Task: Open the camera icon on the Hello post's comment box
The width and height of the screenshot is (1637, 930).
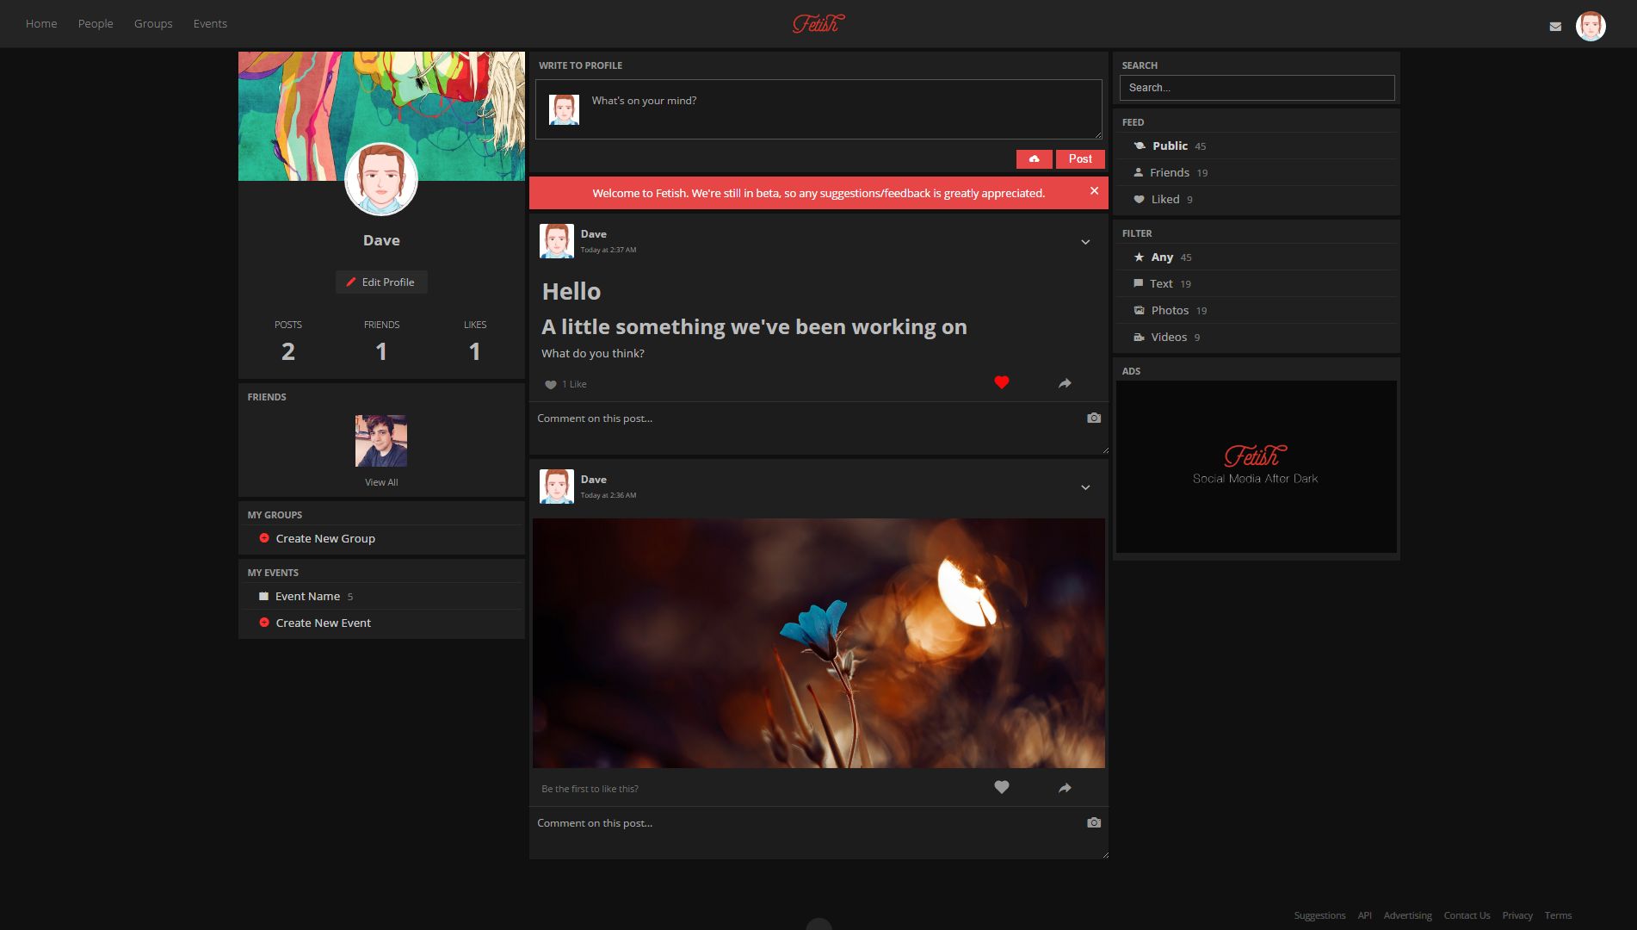Action: point(1092,418)
